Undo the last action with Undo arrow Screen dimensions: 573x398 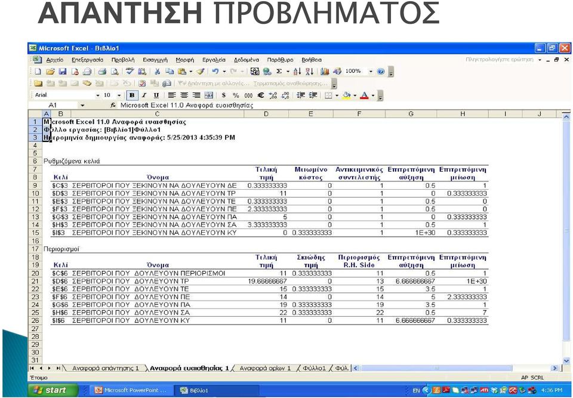215,71
